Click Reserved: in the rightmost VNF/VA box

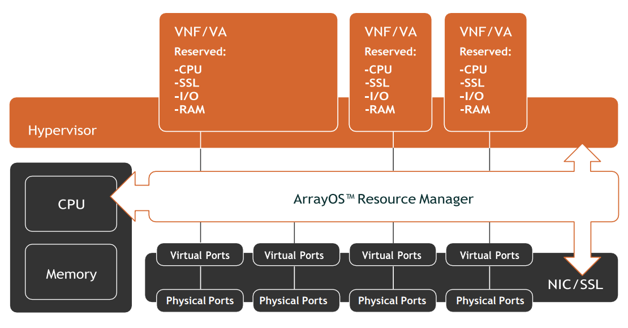485,51
